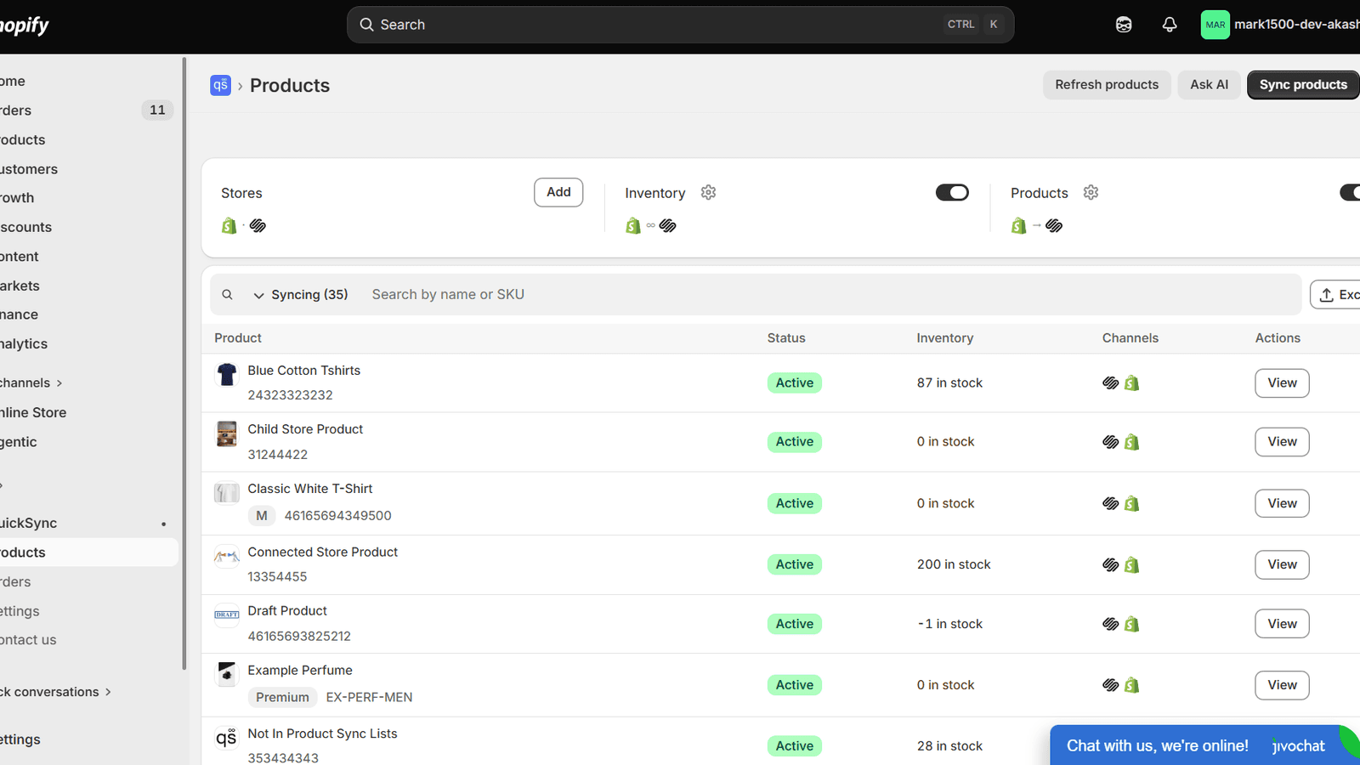Open Inventory settings gear icon
The width and height of the screenshot is (1360, 765).
coord(708,193)
